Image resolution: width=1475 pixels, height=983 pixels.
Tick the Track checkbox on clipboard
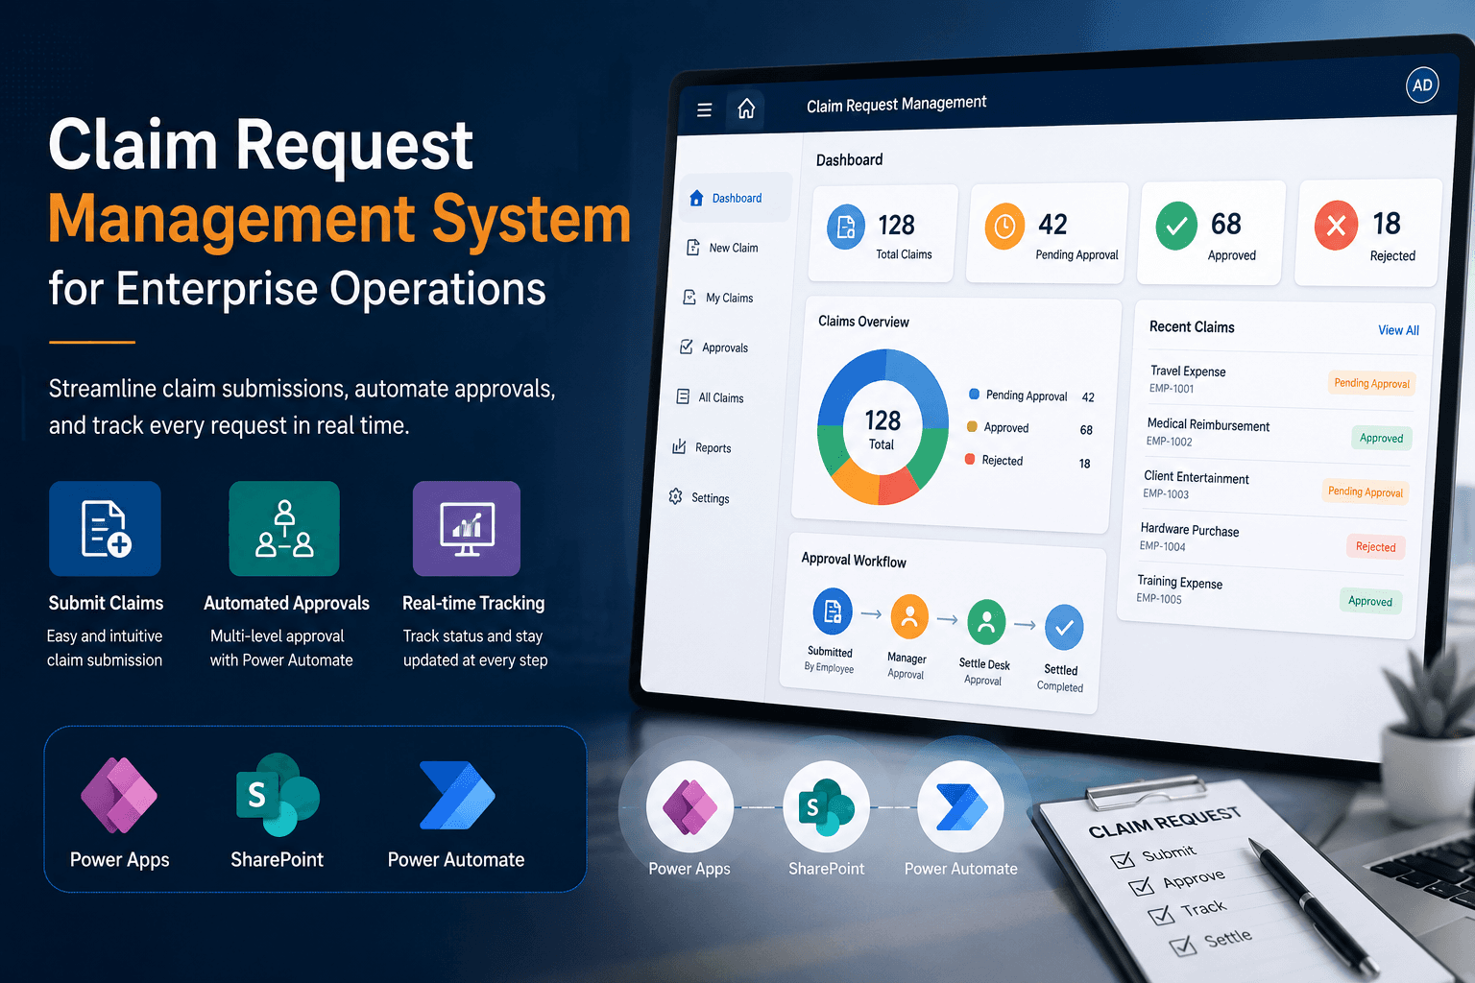(1161, 914)
